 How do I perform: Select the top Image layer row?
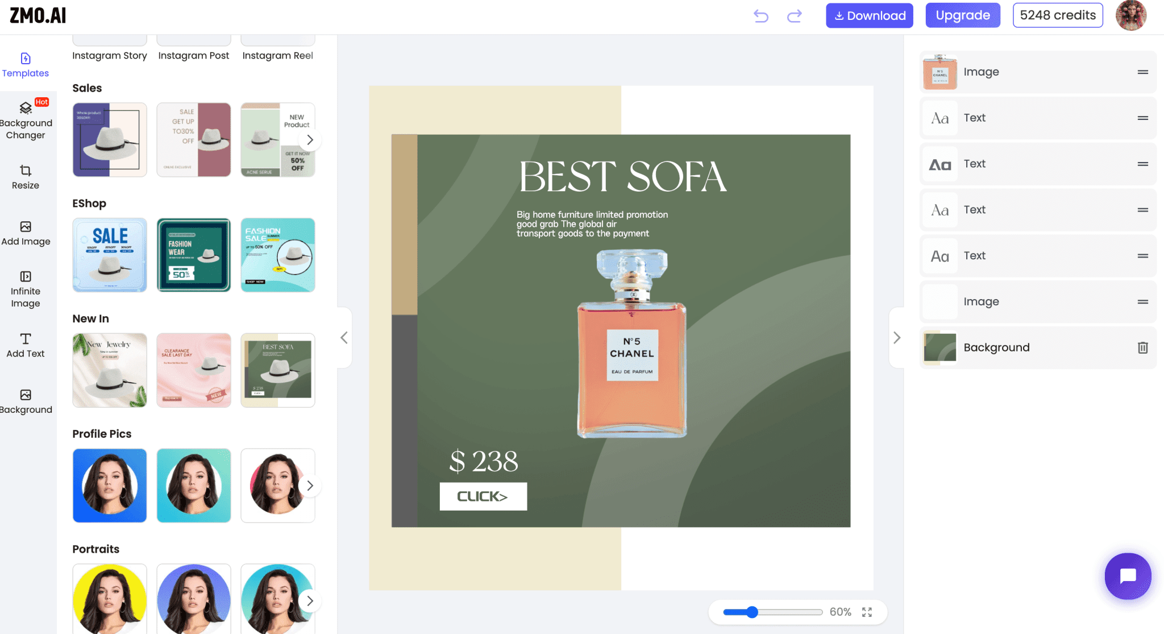(1038, 72)
